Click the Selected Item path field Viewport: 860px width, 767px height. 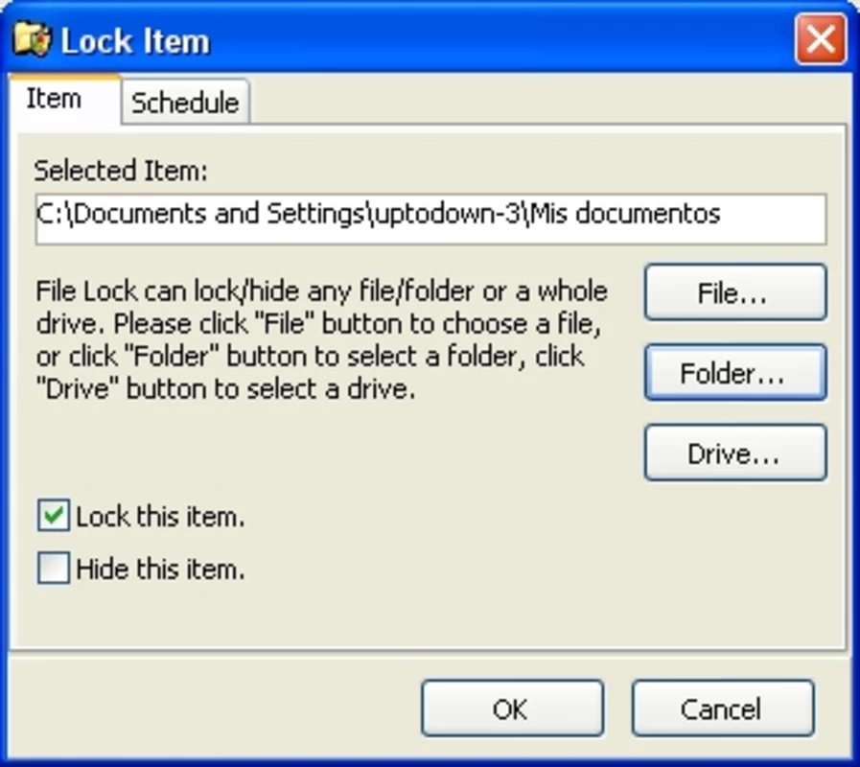tap(430, 219)
